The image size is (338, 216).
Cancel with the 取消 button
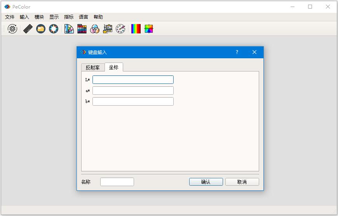(x=242, y=182)
